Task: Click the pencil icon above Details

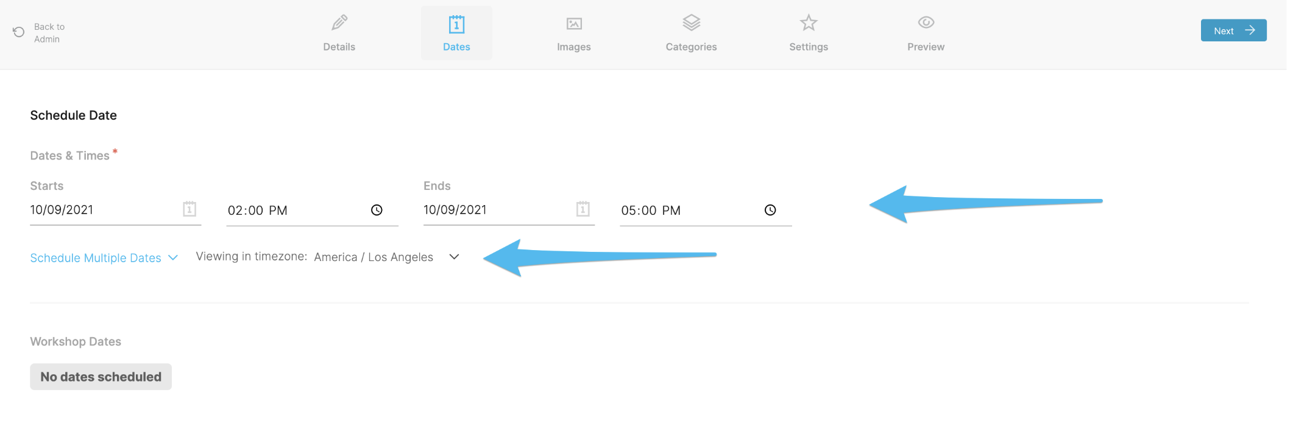Action: tap(339, 23)
